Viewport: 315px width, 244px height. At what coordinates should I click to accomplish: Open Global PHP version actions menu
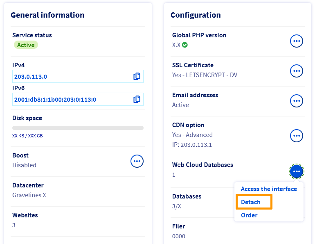tap(297, 41)
